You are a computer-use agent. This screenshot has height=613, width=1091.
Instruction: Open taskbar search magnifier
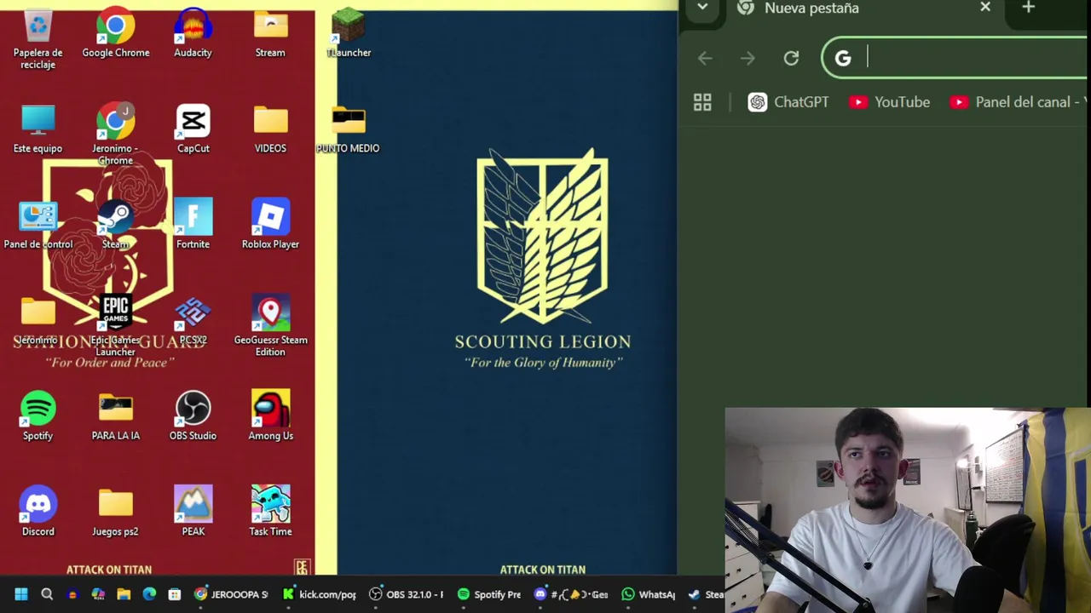click(x=47, y=594)
